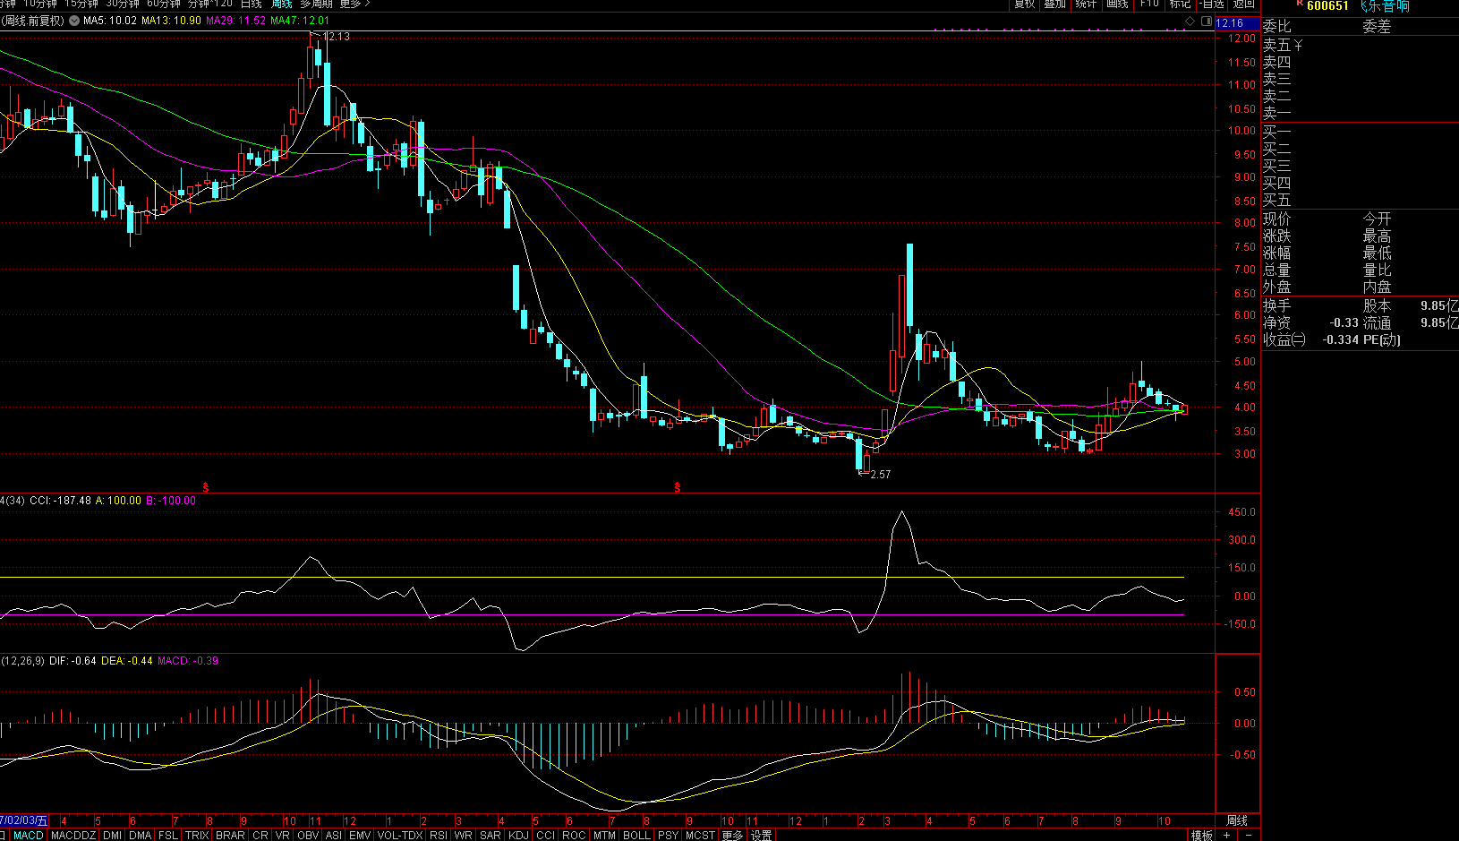1459x841 pixels.
Task: Switch to 30分钟 period
Action: coord(123,4)
